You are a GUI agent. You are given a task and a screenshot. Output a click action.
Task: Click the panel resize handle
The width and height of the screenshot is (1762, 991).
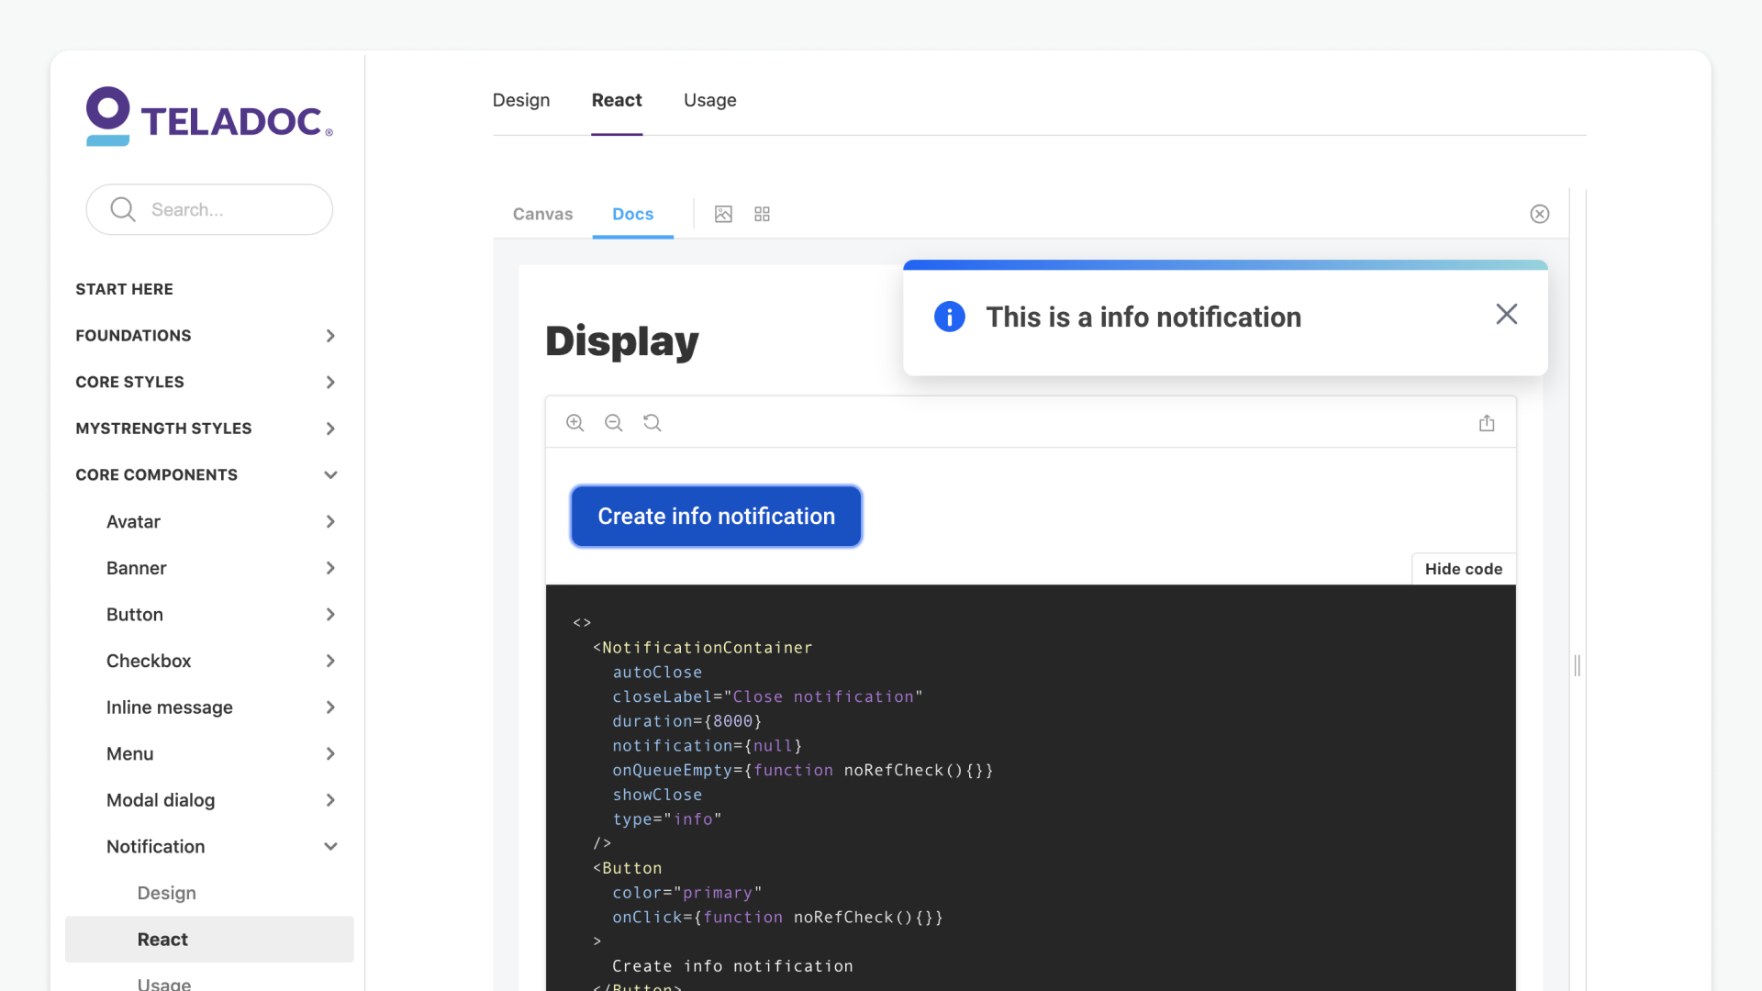[x=1577, y=665]
